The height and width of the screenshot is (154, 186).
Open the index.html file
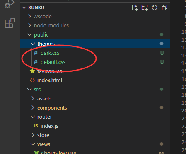pos(50,81)
